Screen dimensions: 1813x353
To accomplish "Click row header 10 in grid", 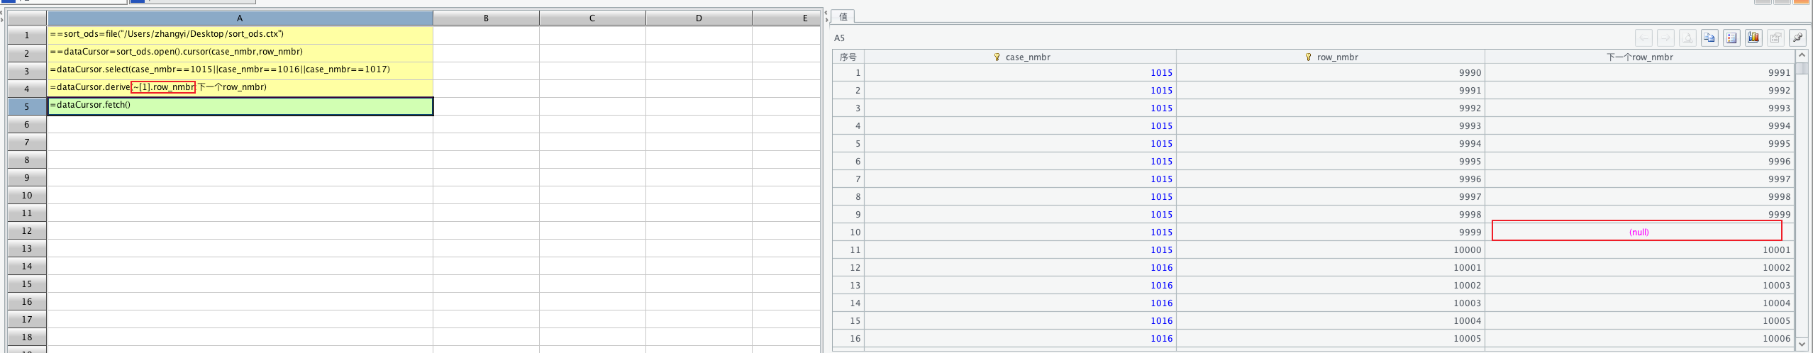I will 27,195.
